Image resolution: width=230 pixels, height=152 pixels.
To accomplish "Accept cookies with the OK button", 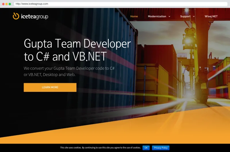I will click(146, 148).
